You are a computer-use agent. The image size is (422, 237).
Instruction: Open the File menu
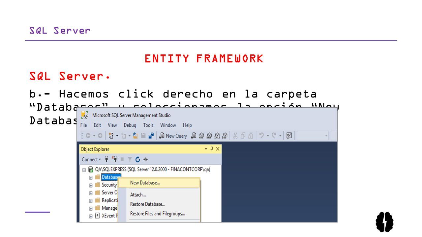[x=84, y=125]
